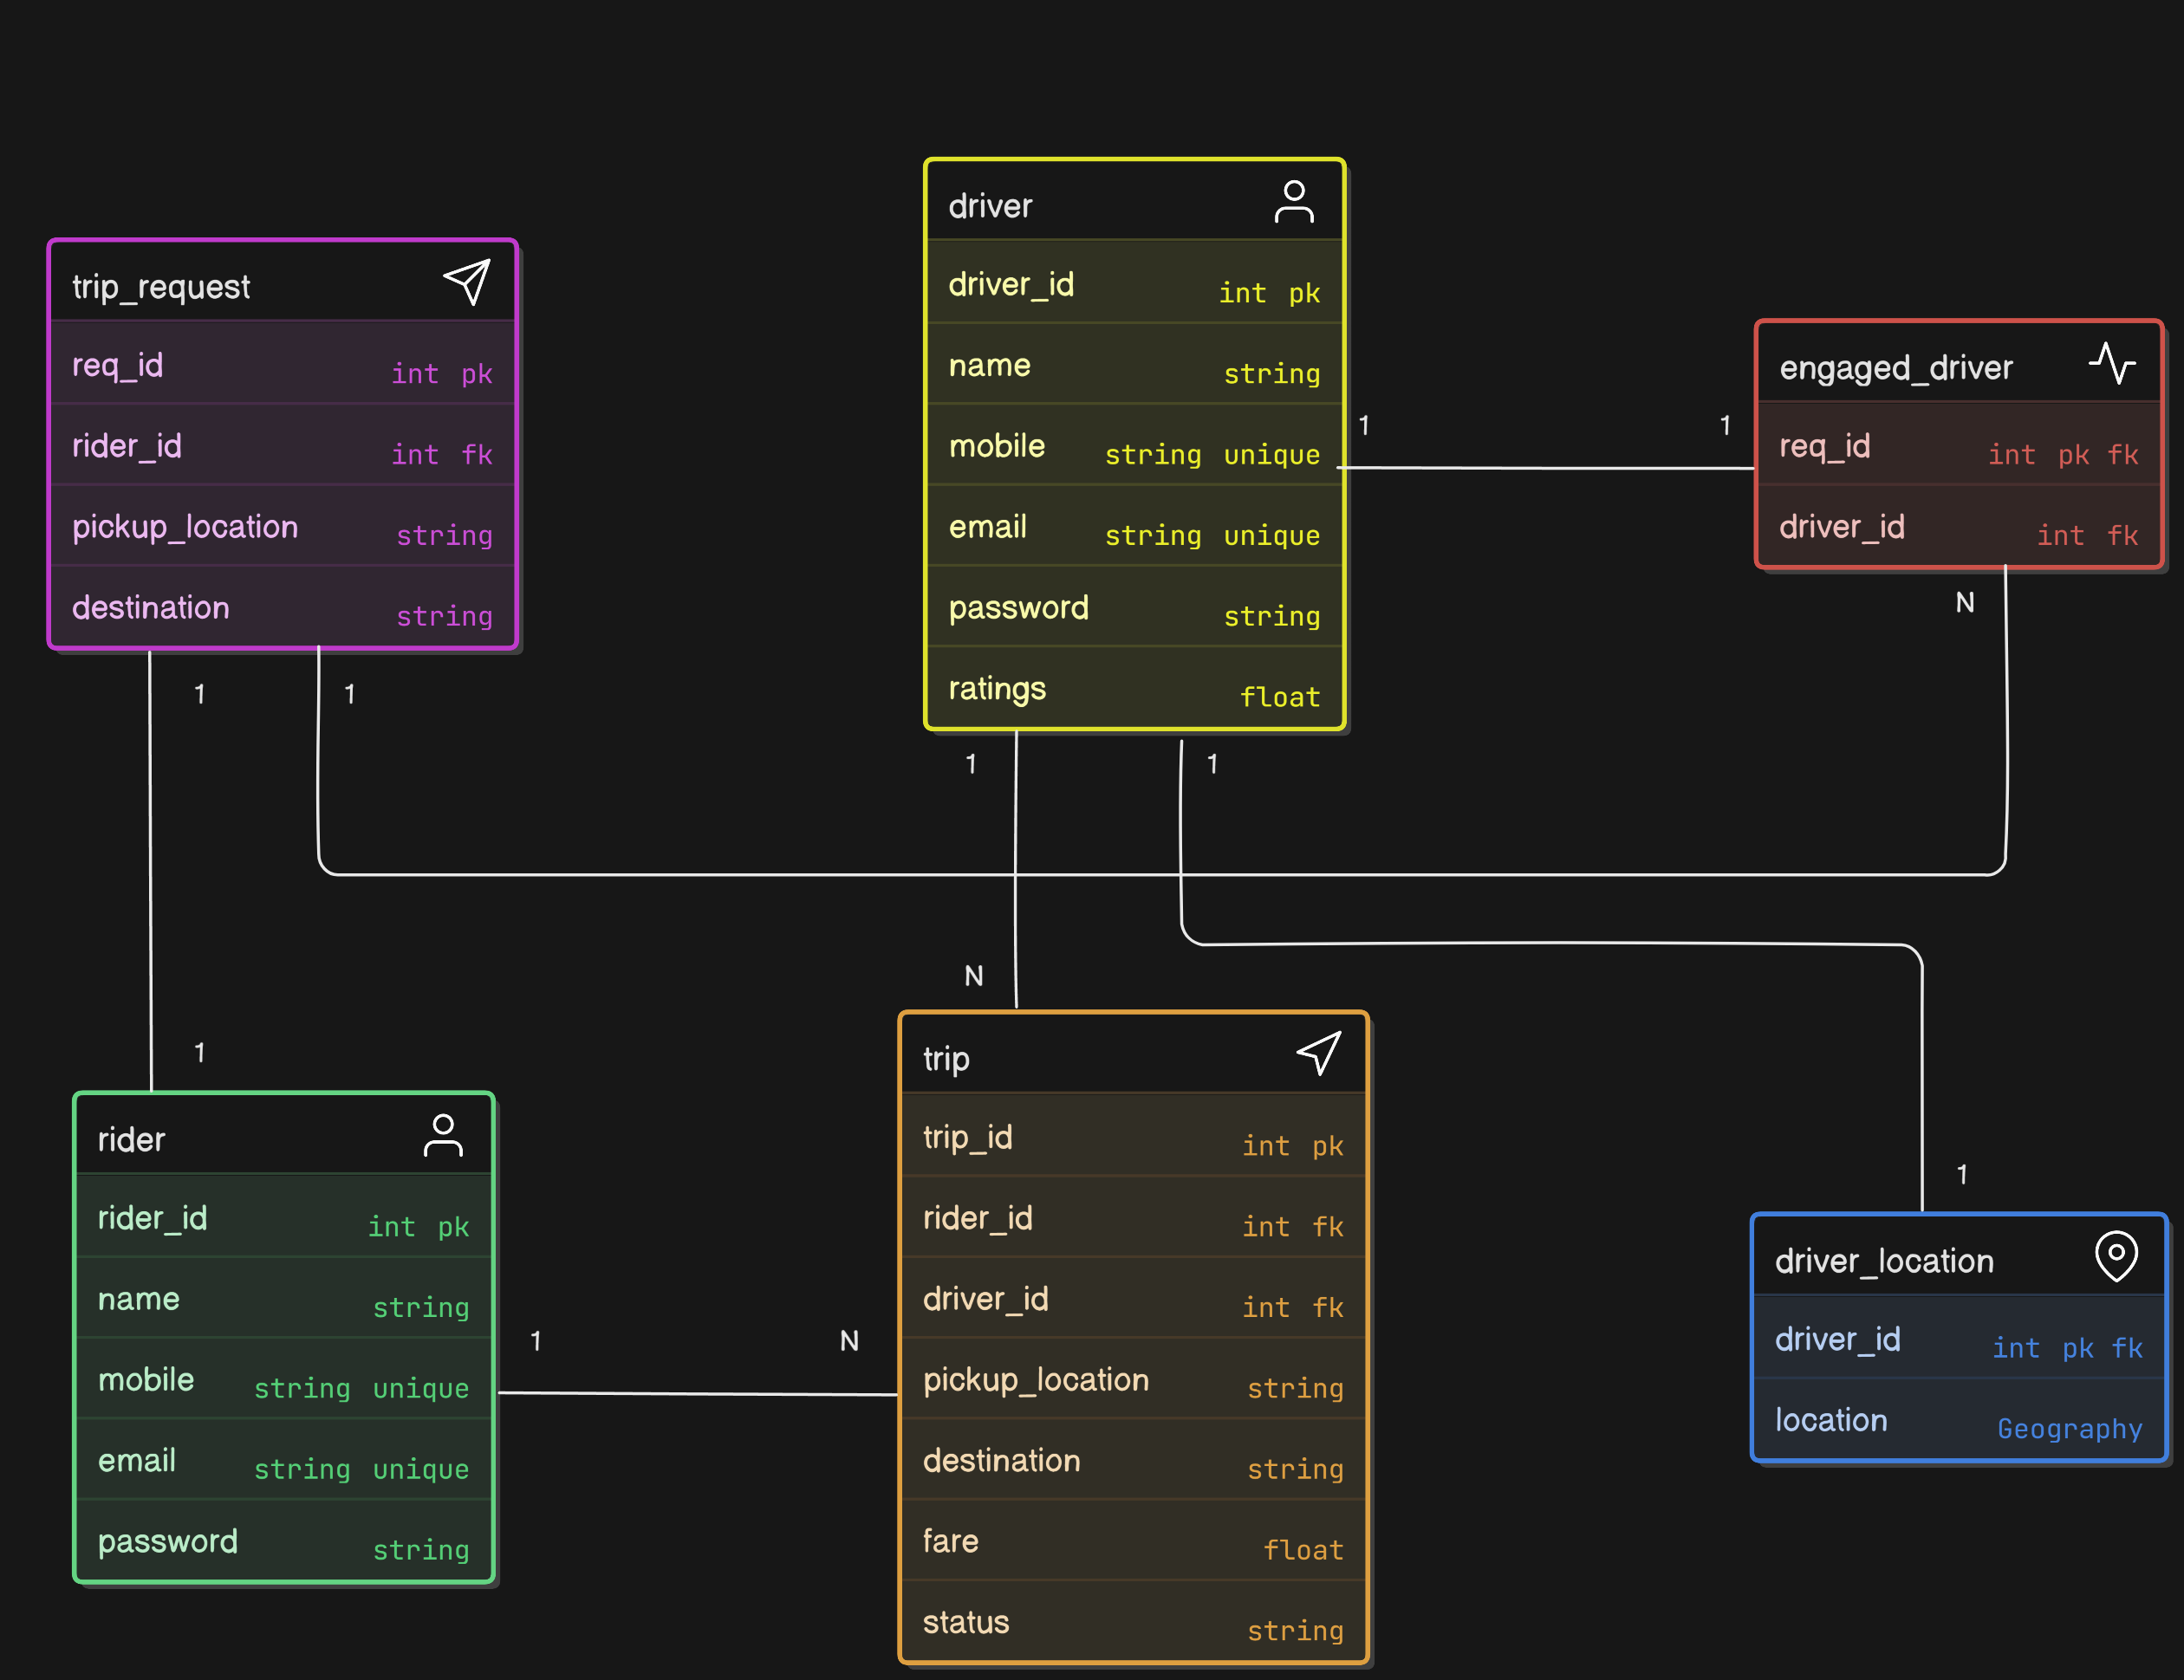Click driver_id field in driver table
This screenshot has height=1680, width=2184.
coord(1135,283)
